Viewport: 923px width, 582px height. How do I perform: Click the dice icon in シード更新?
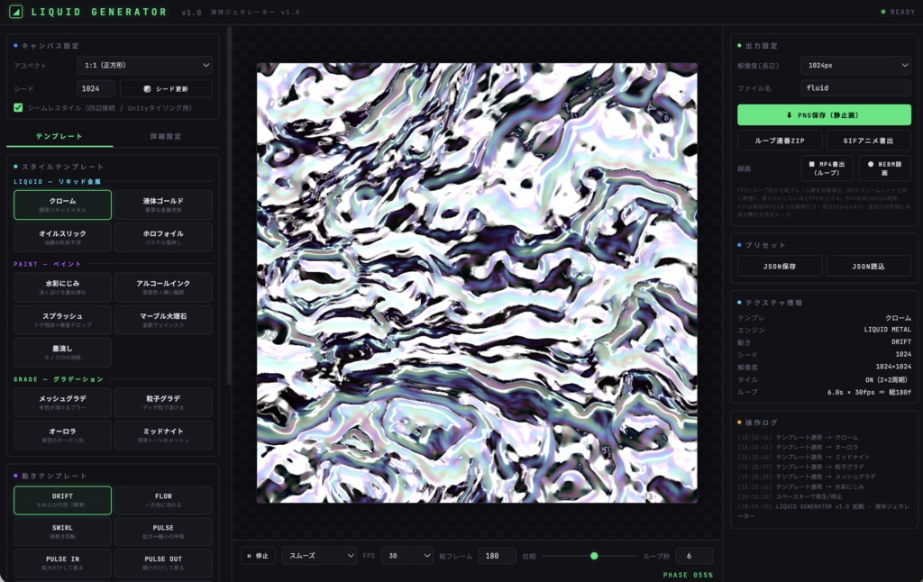147,89
